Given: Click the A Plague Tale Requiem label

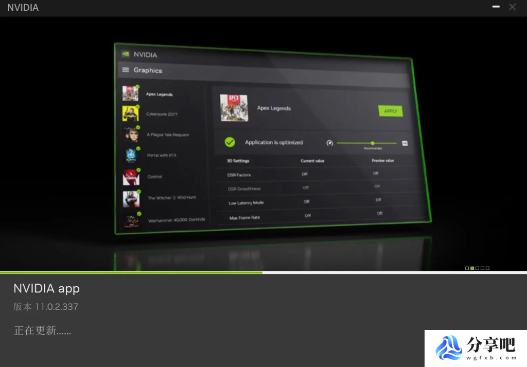Looking at the screenshot, I should point(168,135).
